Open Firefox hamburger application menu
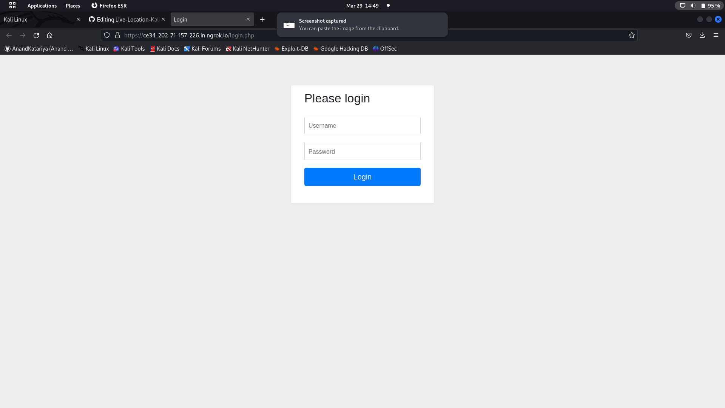This screenshot has width=725, height=408. click(716, 35)
